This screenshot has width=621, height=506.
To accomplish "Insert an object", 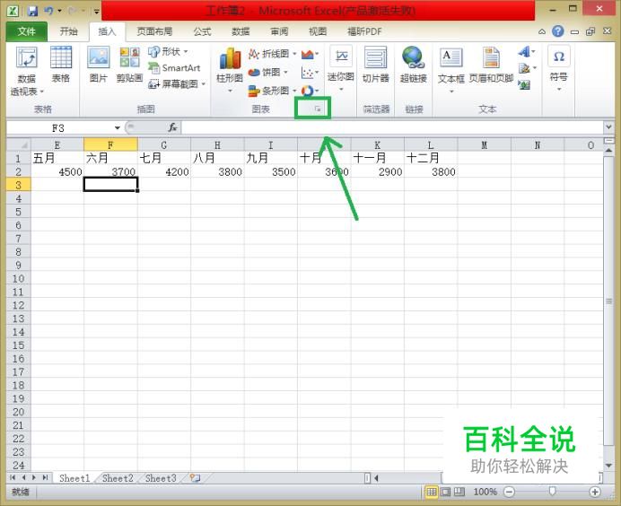I will tap(524, 84).
